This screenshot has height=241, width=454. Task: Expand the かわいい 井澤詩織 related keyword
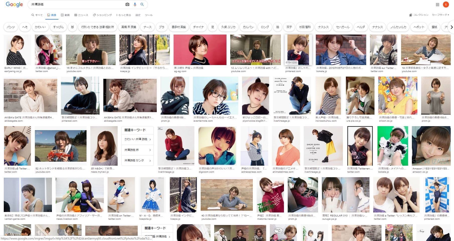coord(137,139)
